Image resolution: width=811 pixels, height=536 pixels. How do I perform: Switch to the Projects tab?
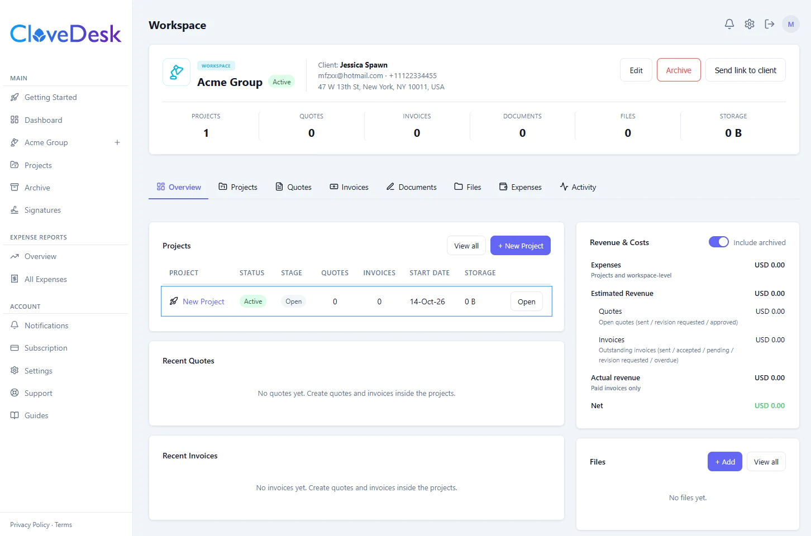238,187
